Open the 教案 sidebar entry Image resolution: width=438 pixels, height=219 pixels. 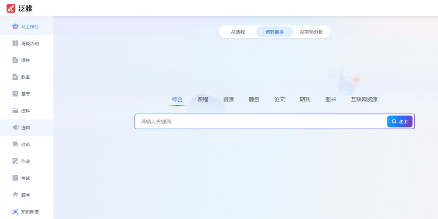point(27,77)
